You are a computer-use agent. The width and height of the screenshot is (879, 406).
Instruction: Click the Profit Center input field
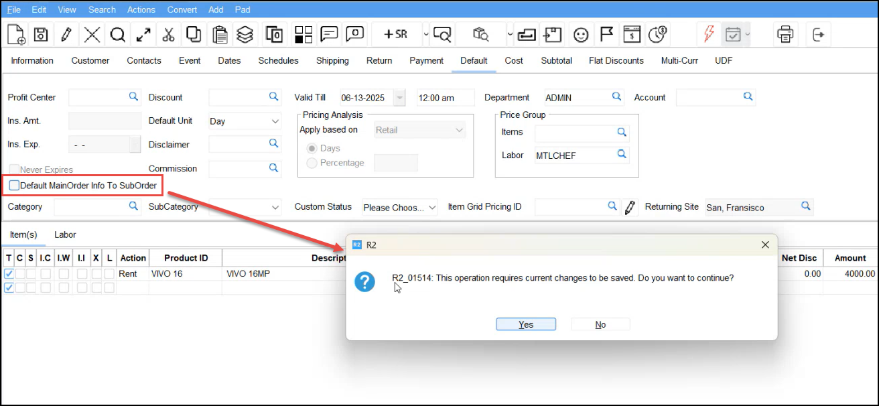pos(98,98)
